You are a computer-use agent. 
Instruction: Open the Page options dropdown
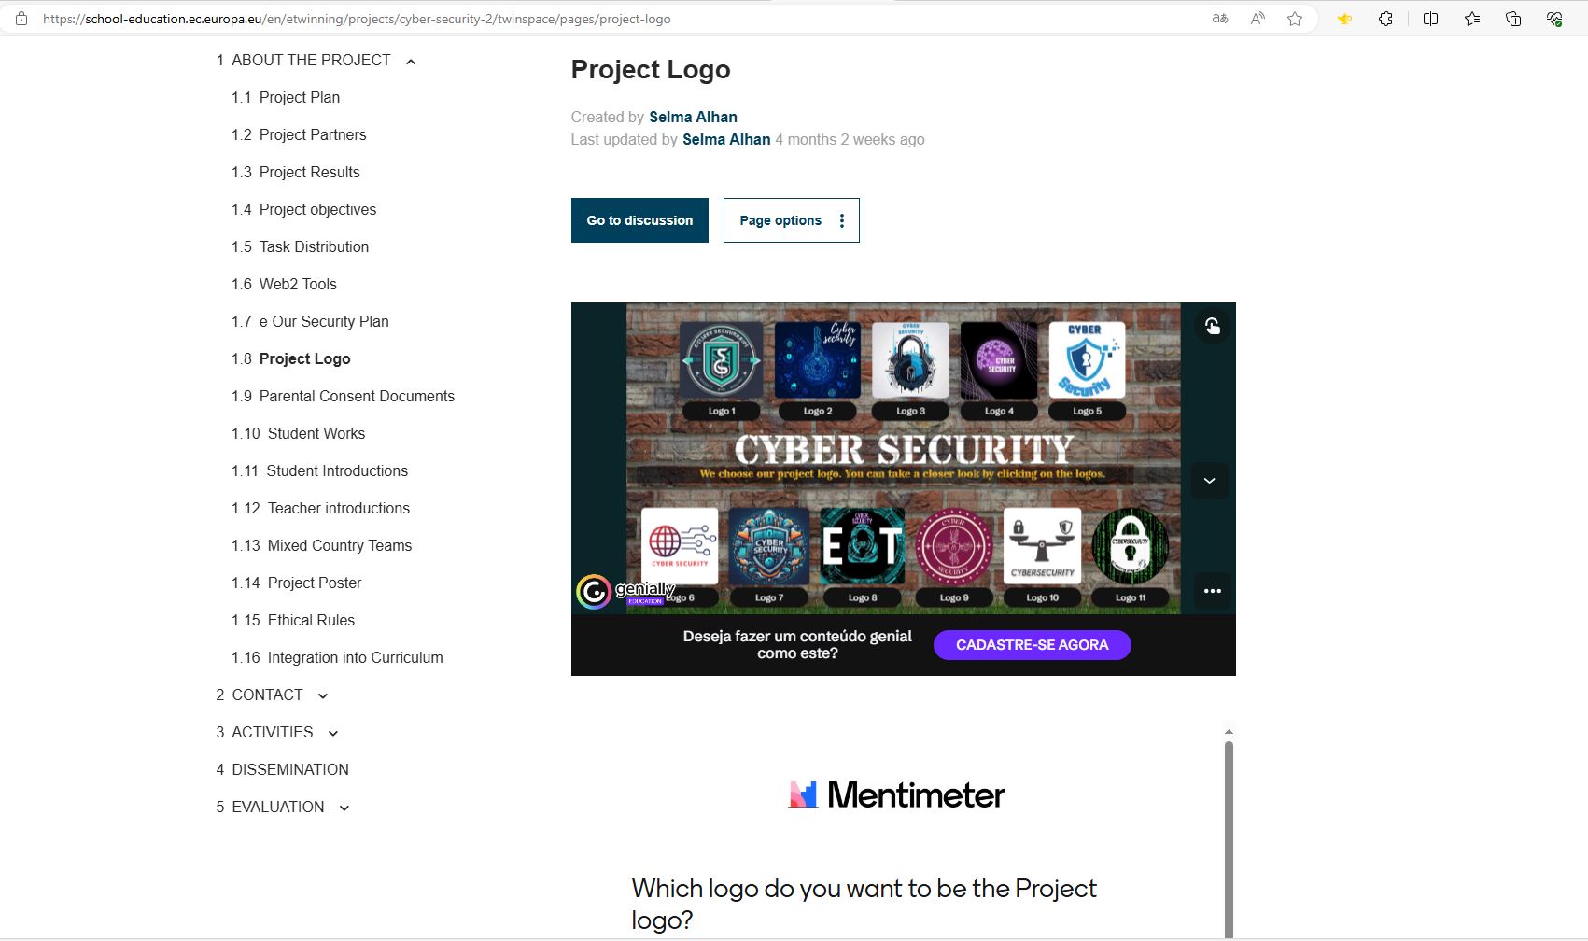pyautogui.click(x=791, y=220)
